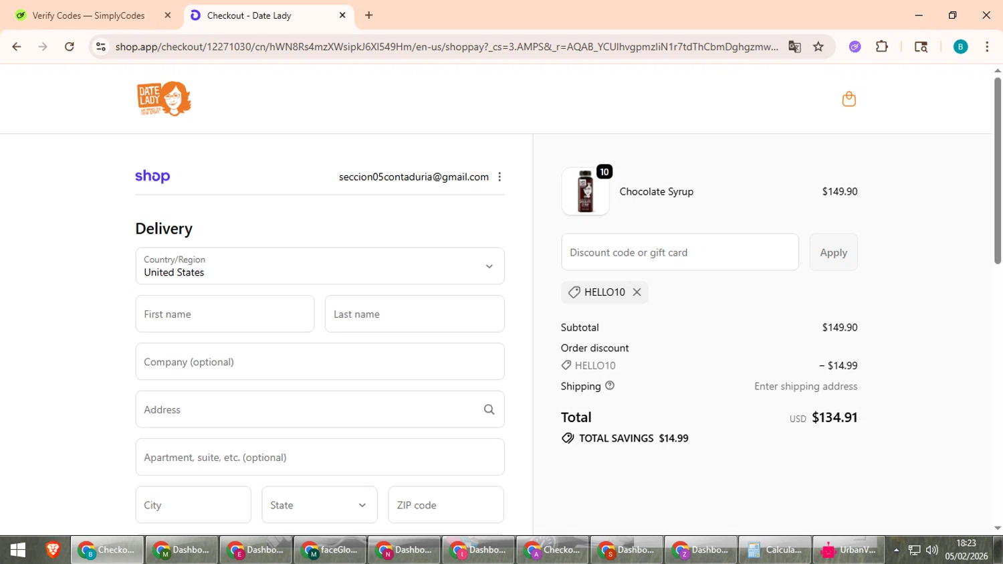Click the browser back arrow
The height and width of the screenshot is (564, 1003).
(x=17, y=47)
